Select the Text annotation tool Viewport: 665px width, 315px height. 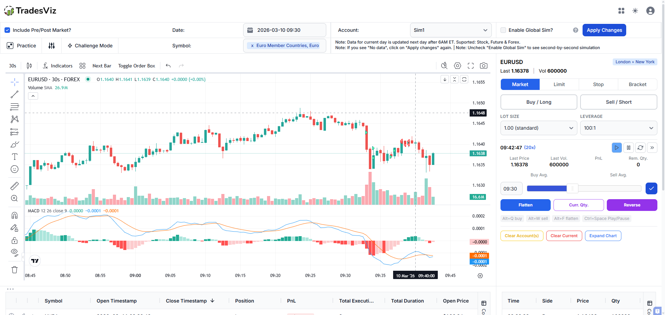(15, 157)
